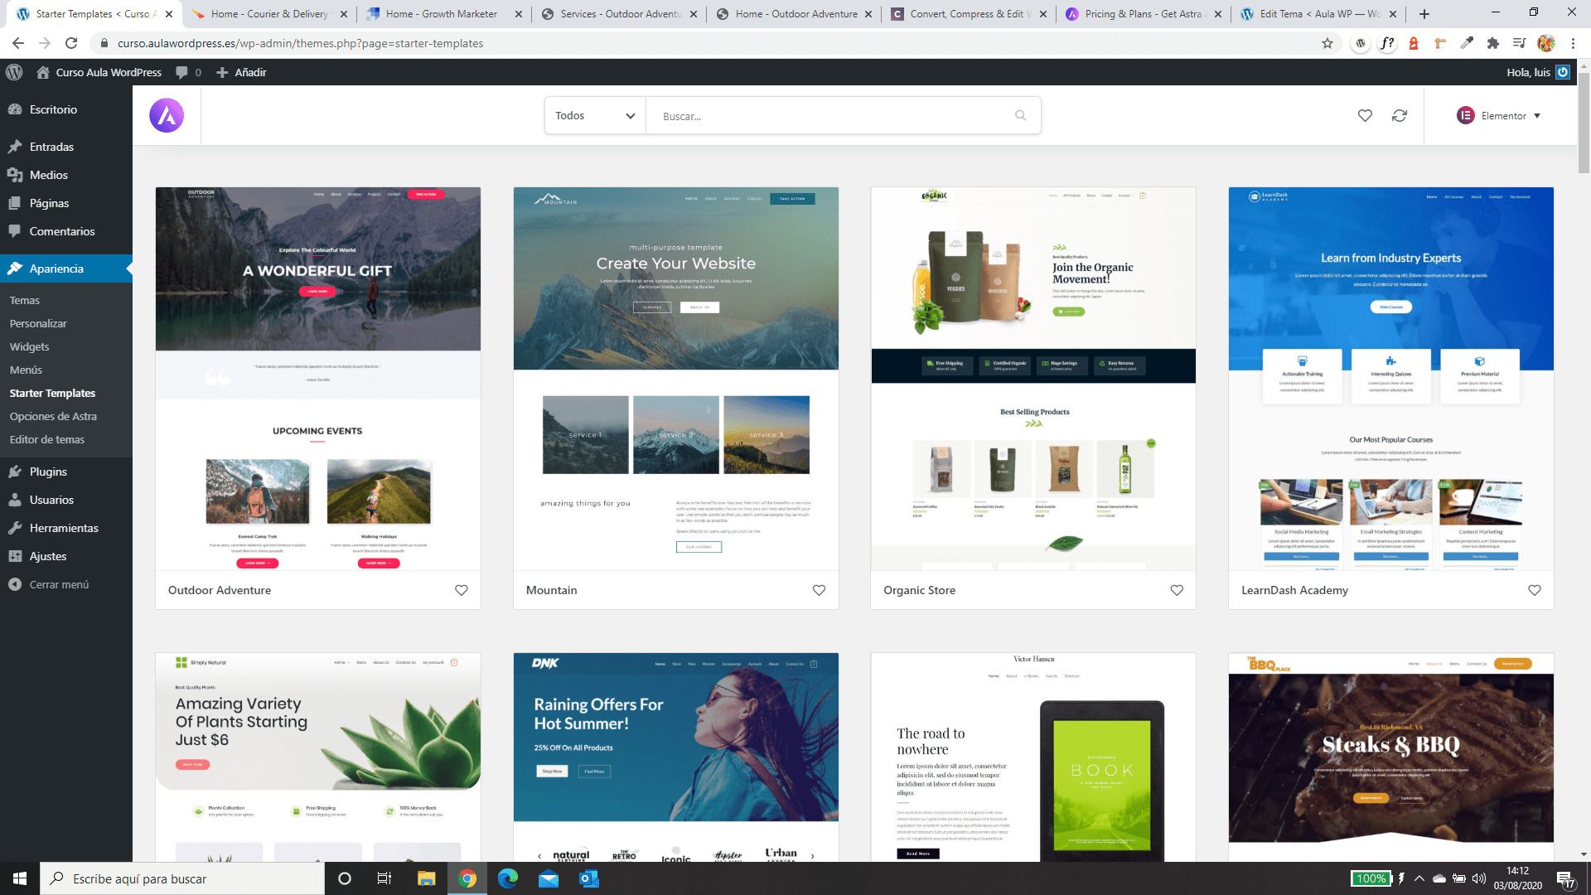
Task: Click the browser address bar
Action: point(704,43)
